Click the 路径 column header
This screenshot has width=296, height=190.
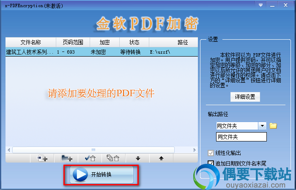pyautogui.click(x=173, y=42)
